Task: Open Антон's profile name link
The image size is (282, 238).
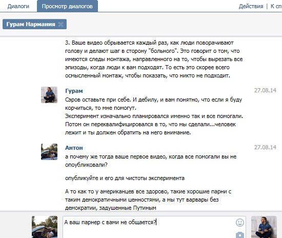Action: point(74,148)
